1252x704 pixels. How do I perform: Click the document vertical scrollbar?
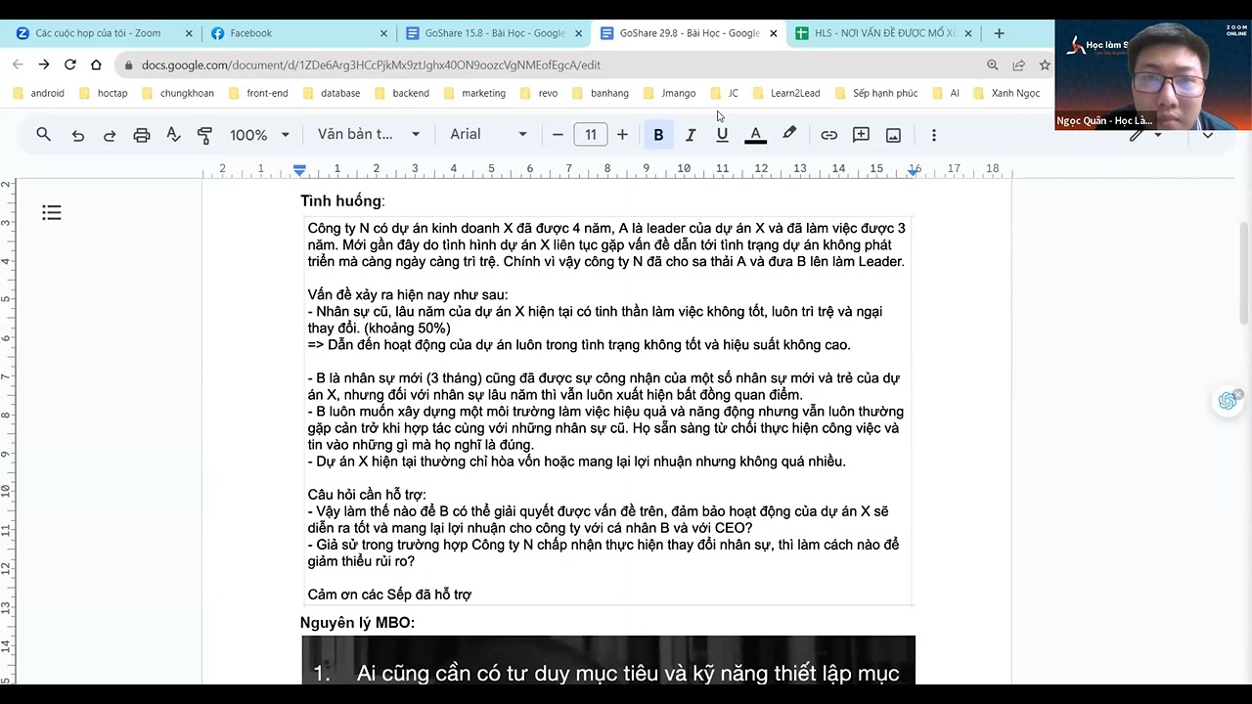[1244, 274]
